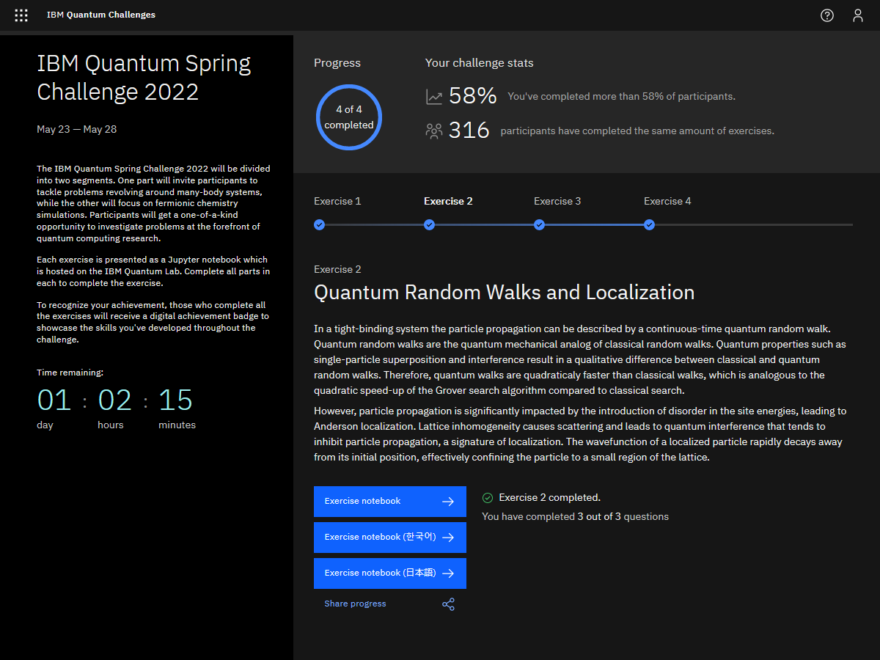This screenshot has width=880, height=660.
Task: Select the Exercise 1 tab
Action: (x=337, y=201)
